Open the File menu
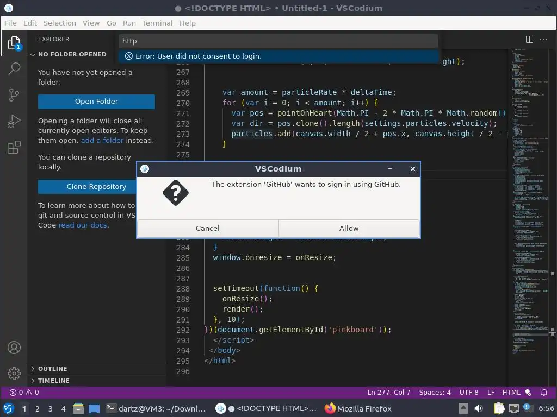 (x=10, y=23)
